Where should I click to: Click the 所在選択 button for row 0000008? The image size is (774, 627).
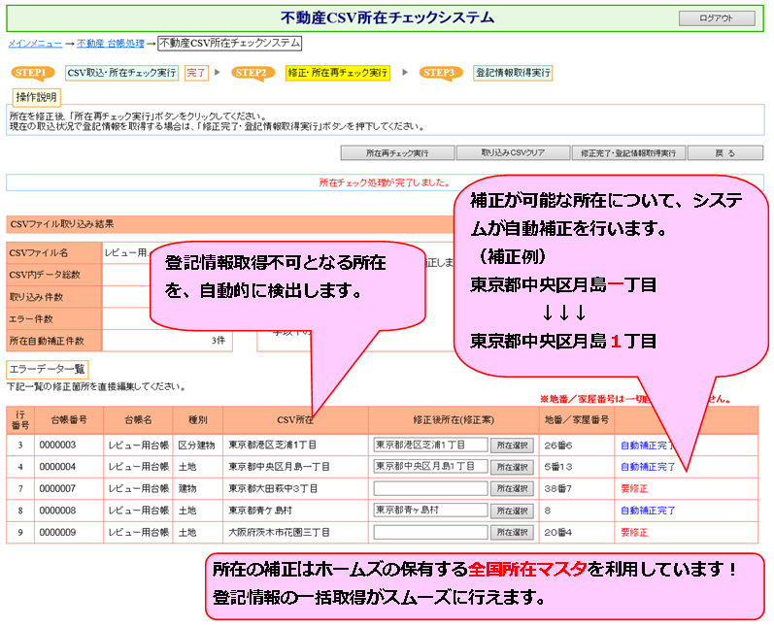pyautogui.click(x=512, y=511)
